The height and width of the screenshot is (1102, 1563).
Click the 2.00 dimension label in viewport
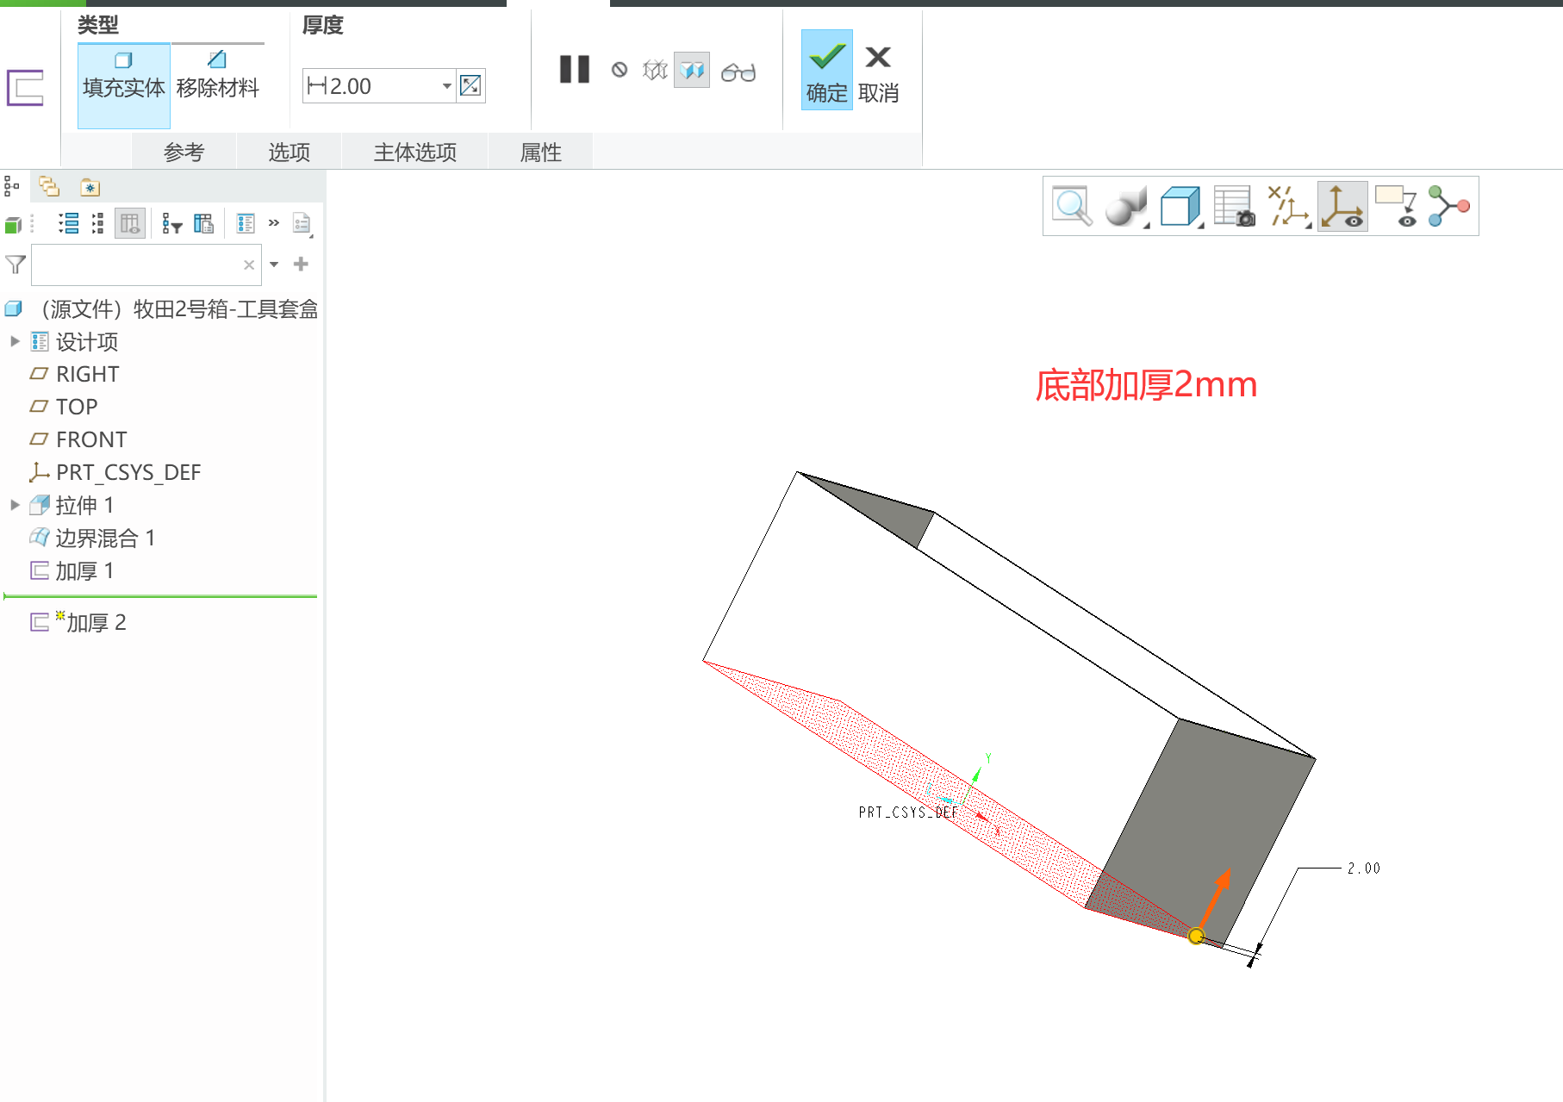pyautogui.click(x=1364, y=869)
